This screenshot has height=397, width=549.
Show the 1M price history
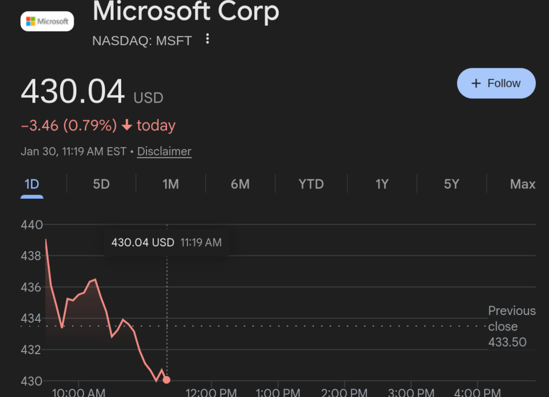[x=171, y=184]
